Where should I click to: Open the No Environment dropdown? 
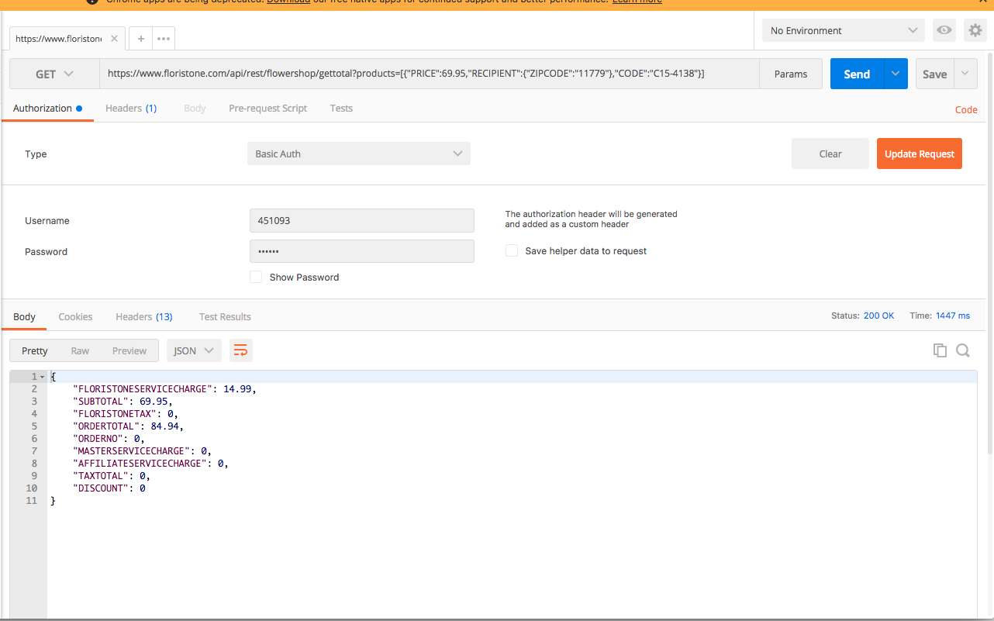[x=844, y=30]
